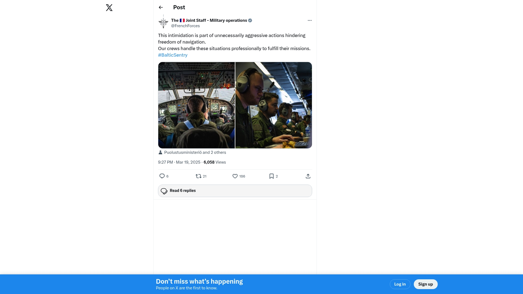
Task: Bookmark the post
Action: (272, 176)
